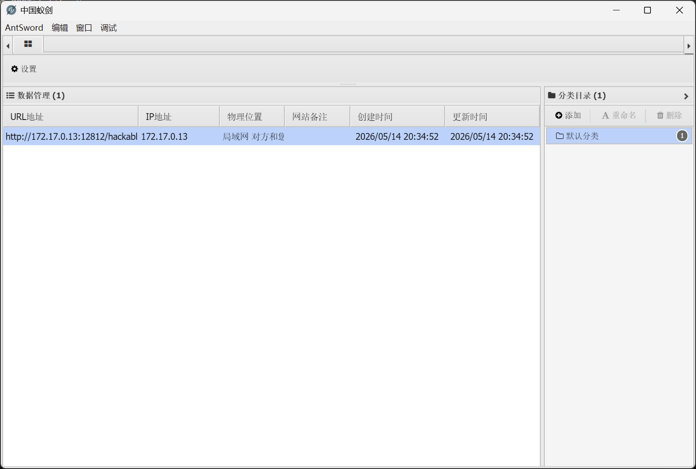Click the updated time cell in last column
This screenshot has height=469, width=696.
tap(492, 136)
